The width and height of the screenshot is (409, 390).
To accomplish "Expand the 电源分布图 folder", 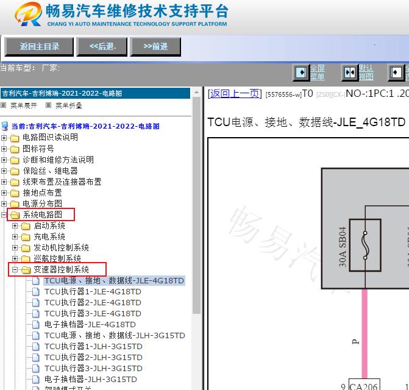I will tap(4, 204).
